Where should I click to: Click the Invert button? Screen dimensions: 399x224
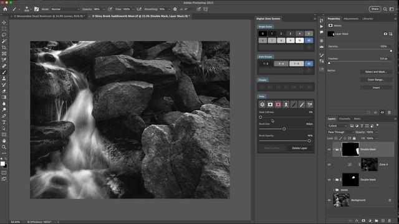376,88
